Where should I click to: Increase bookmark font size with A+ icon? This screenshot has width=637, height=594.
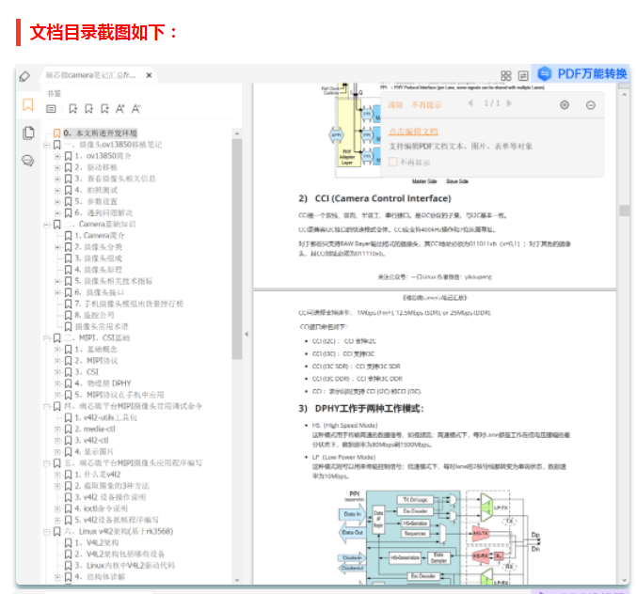[119, 109]
